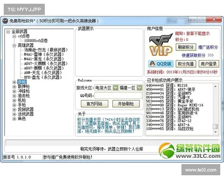Expand the 机枪 category

14,100
